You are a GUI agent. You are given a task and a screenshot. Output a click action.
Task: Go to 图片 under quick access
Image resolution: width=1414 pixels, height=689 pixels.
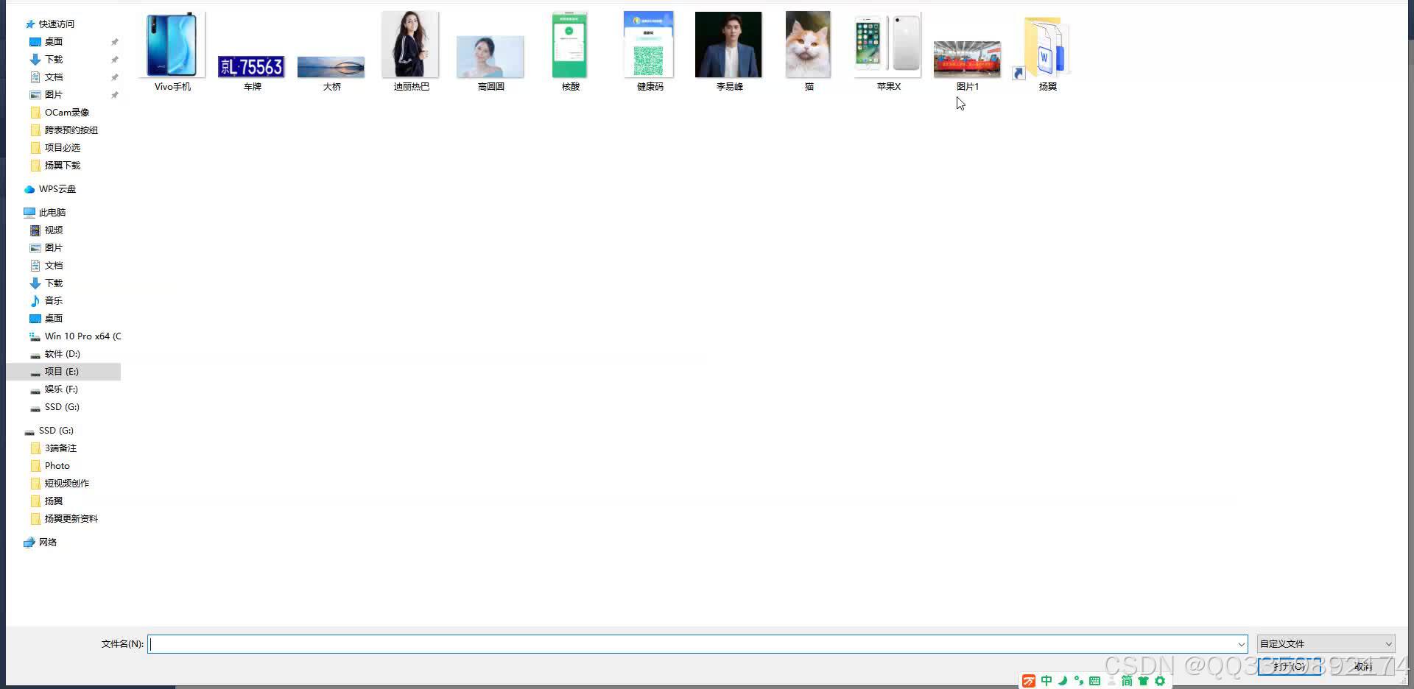53,94
